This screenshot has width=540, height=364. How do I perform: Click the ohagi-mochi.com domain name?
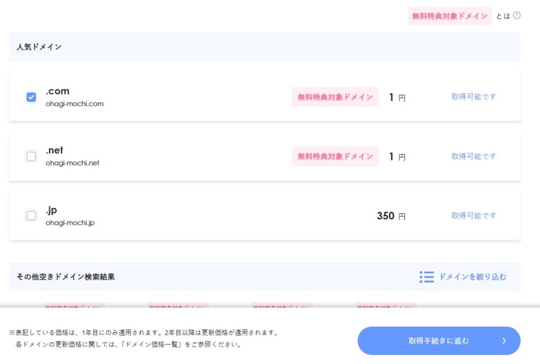[74, 104]
